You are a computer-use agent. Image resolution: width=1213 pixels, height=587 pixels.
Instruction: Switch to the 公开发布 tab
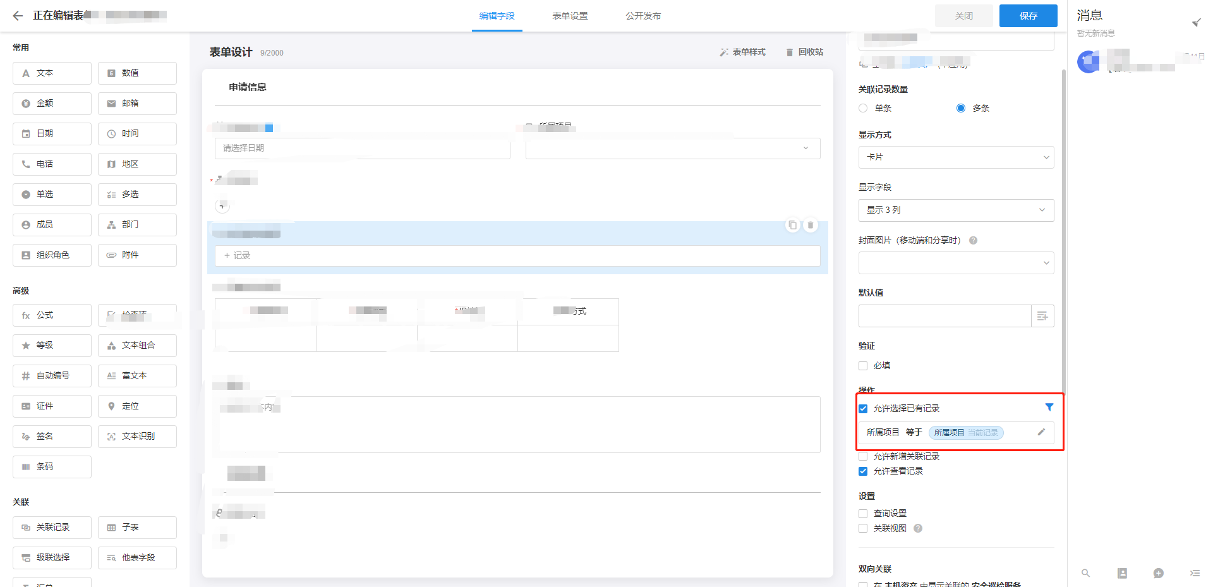coord(643,16)
